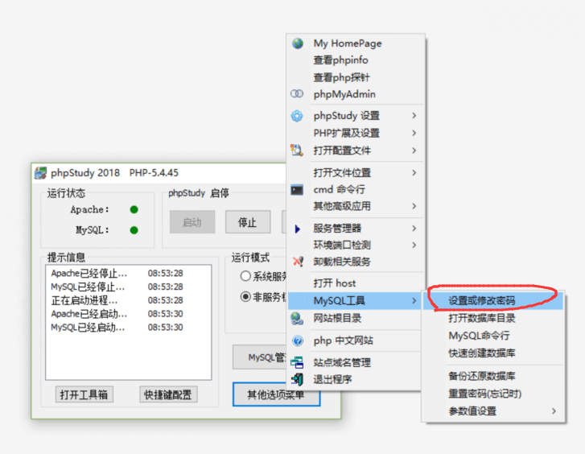Viewport: 585px width, 454px height.
Task: Click the 退出程序 exit door icon
Action: click(x=298, y=379)
